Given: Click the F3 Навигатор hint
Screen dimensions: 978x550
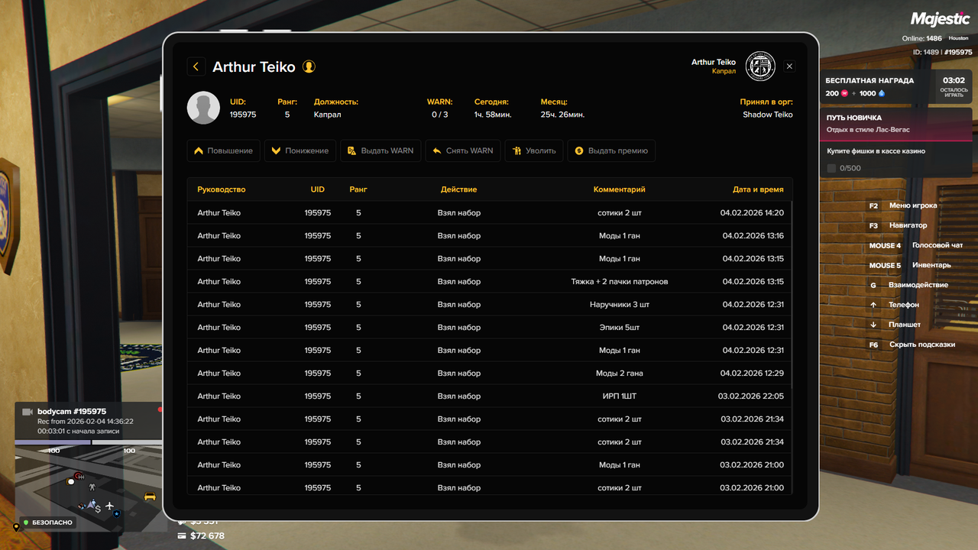Looking at the screenshot, I should click(x=897, y=225).
